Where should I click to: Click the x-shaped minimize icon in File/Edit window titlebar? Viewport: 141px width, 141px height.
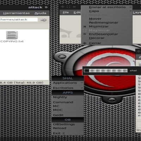click(74, 7)
